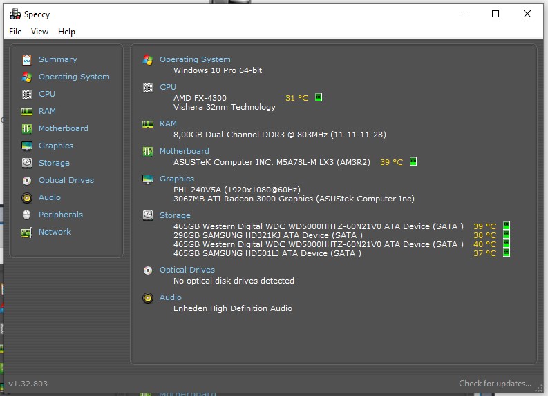Click Enheden High Definition Audio text
548x396 pixels.
coord(233,308)
